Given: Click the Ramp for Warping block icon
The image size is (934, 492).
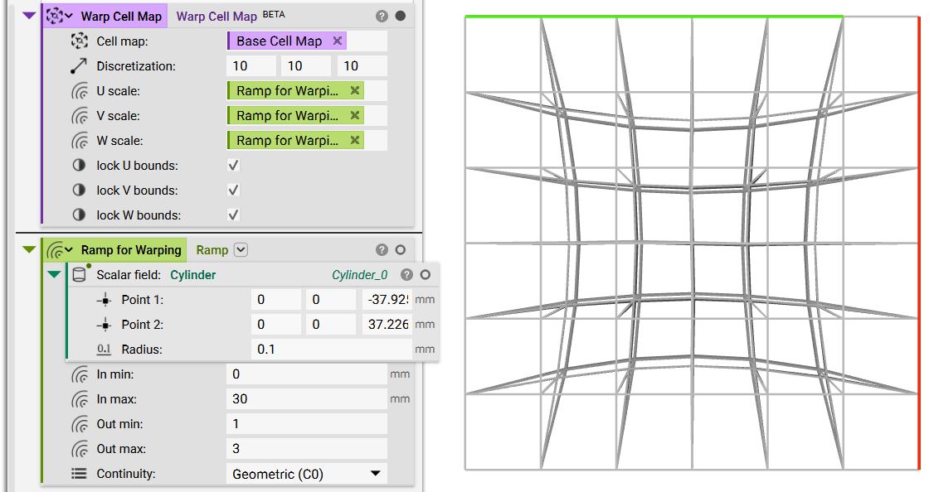Looking at the screenshot, I should pyautogui.click(x=56, y=249).
